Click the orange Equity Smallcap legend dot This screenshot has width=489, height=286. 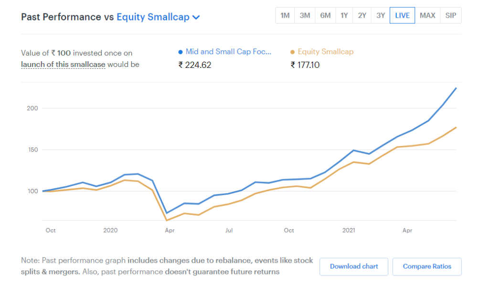[293, 52]
